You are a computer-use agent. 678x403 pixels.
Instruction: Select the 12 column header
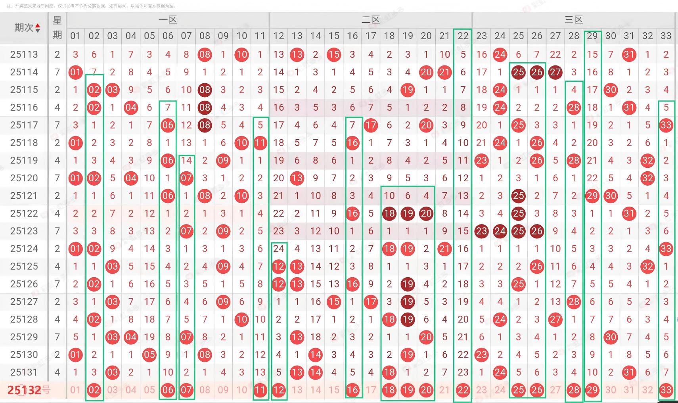coord(279,36)
